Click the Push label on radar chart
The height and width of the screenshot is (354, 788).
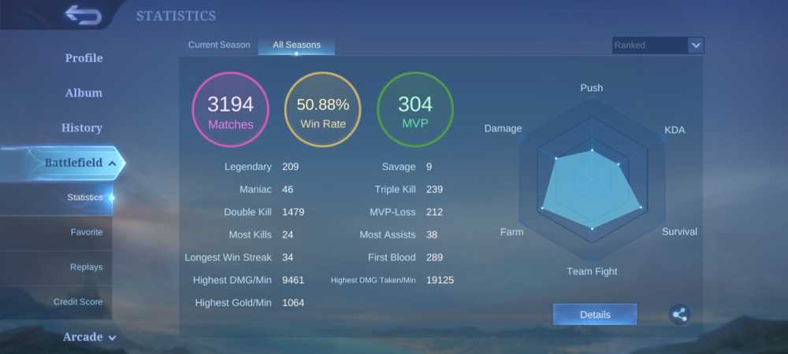[592, 88]
